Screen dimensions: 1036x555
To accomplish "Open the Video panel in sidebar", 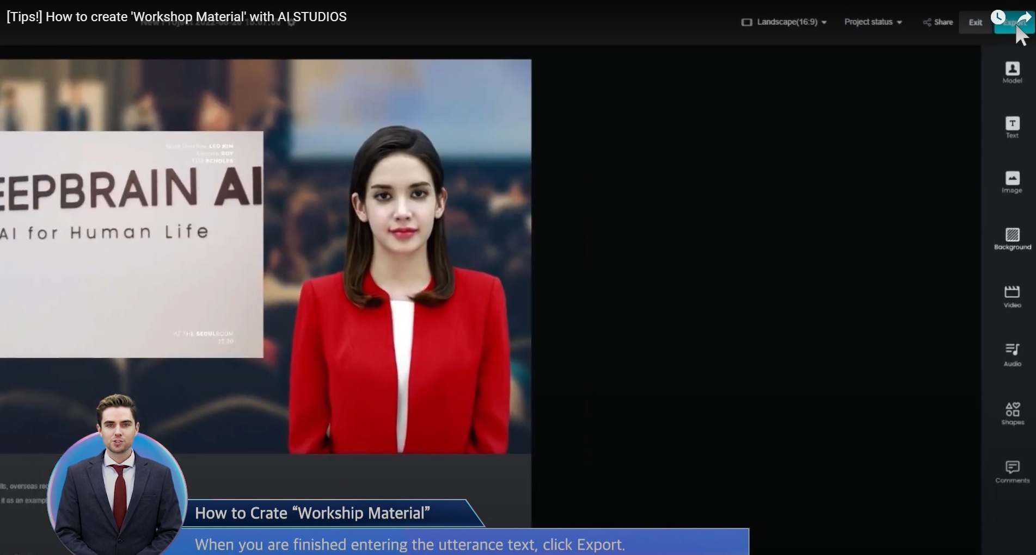I will pos(1012,297).
